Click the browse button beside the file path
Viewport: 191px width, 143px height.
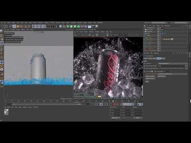186,68
